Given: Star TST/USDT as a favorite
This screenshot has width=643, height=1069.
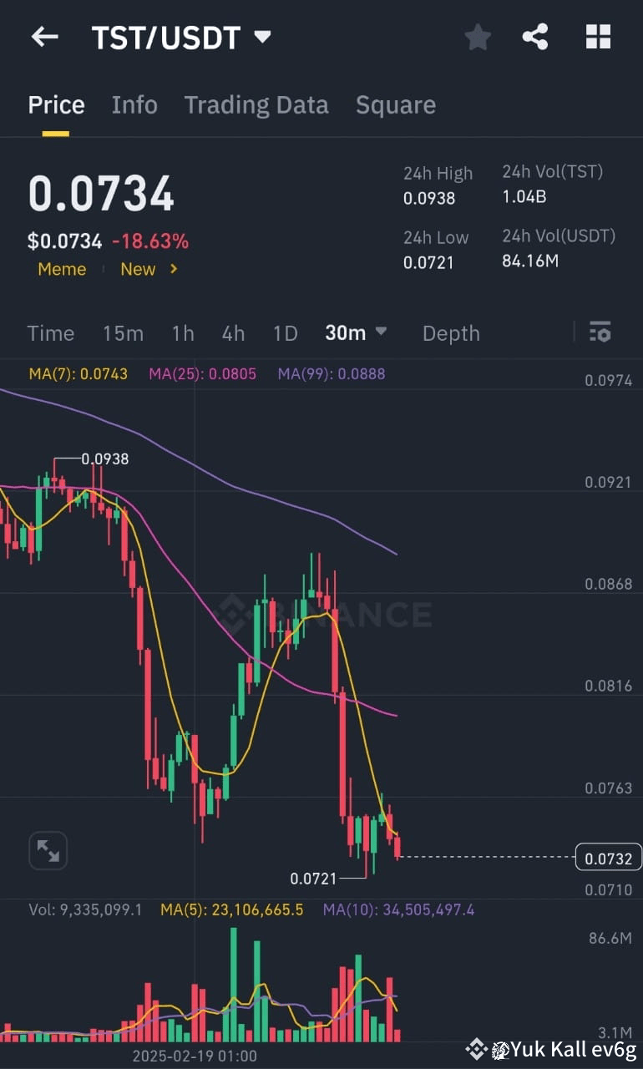Looking at the screenshot, I should point(478,37).
